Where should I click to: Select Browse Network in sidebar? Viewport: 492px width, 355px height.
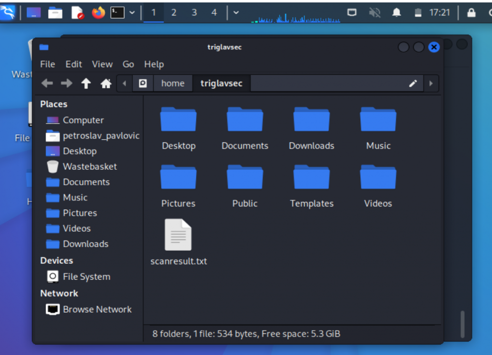[x=97, y=309]
